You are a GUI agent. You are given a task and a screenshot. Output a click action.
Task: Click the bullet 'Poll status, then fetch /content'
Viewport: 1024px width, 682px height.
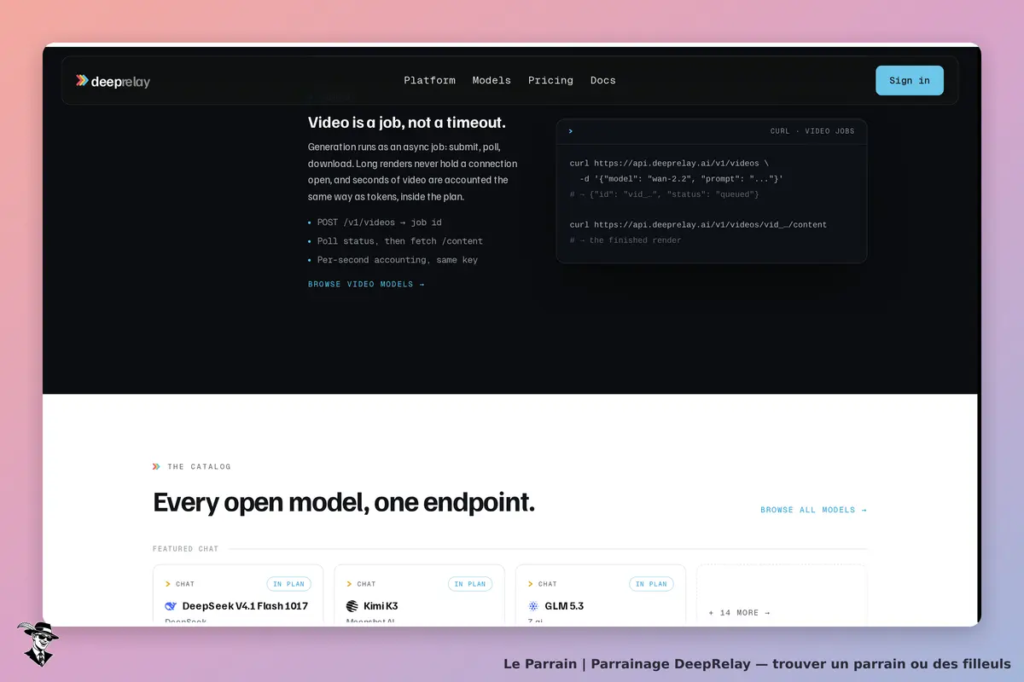(399, 241)
